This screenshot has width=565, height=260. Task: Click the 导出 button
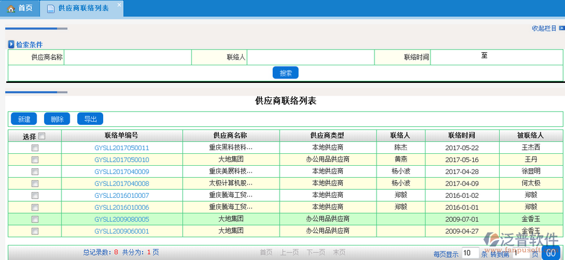[90, 119]
